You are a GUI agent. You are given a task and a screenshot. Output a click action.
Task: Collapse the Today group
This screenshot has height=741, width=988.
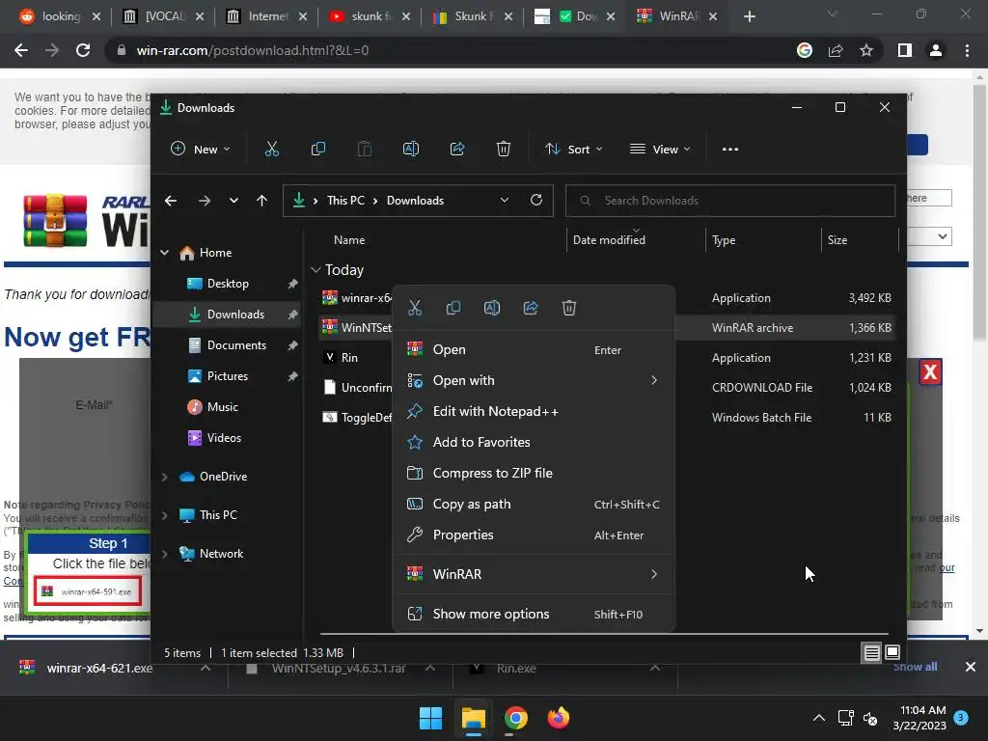316,270
